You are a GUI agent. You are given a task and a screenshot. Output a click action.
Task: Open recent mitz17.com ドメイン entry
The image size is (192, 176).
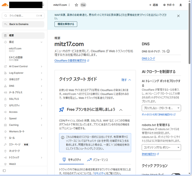point(15,50)
